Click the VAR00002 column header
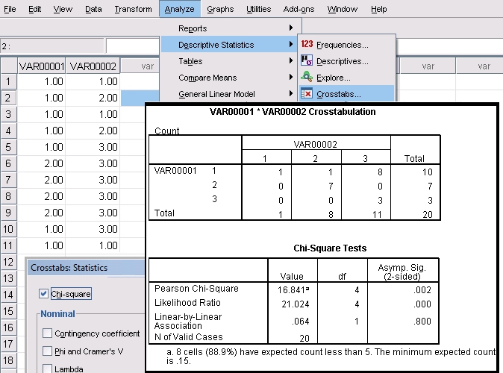Screen dimensions: 503x373 coord(93,66)
